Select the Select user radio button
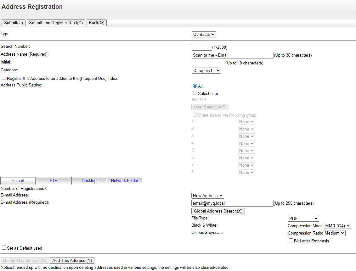Screen dimensions: 356x271 pos(195,93)
